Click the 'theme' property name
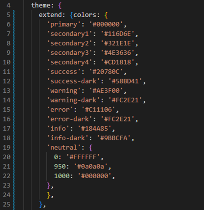Screen dimensions: 204x210 pyautogui.click(x=41, y=5)
